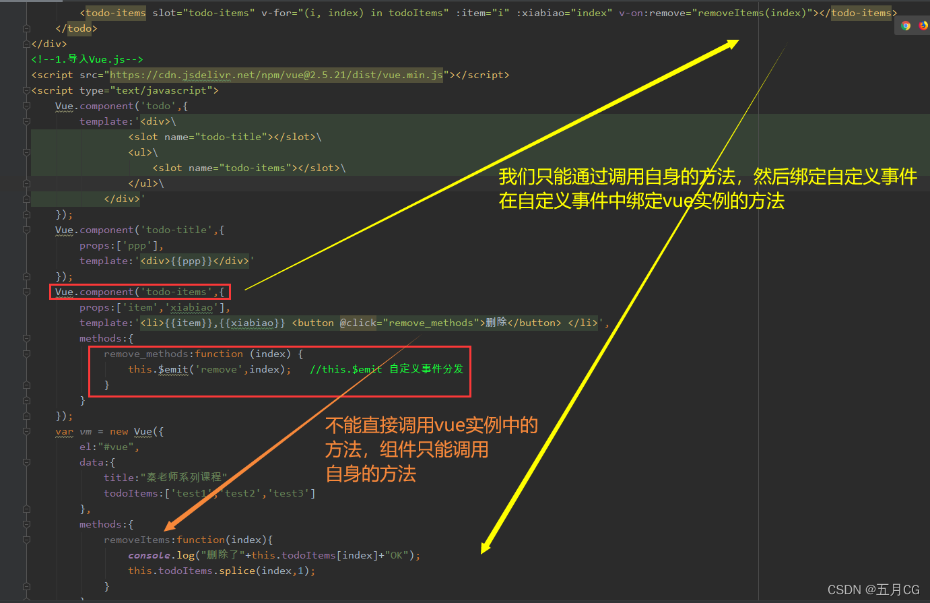The width and height of the screenshot is (930, 603).
Task: Click <slot name="todo-title"> code line
Action: pyautogui.click(x=225, y=137)
